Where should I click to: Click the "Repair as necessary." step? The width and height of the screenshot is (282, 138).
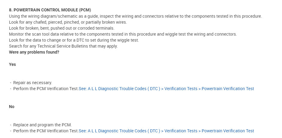[x=32, y=83]
